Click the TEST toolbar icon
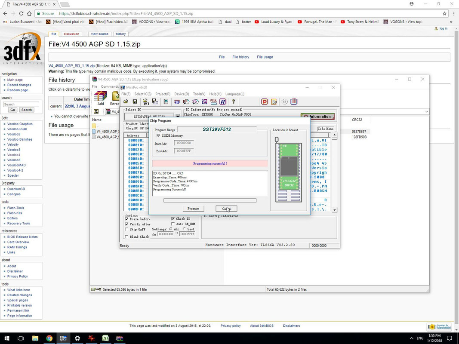 click(x=284, y=101)
